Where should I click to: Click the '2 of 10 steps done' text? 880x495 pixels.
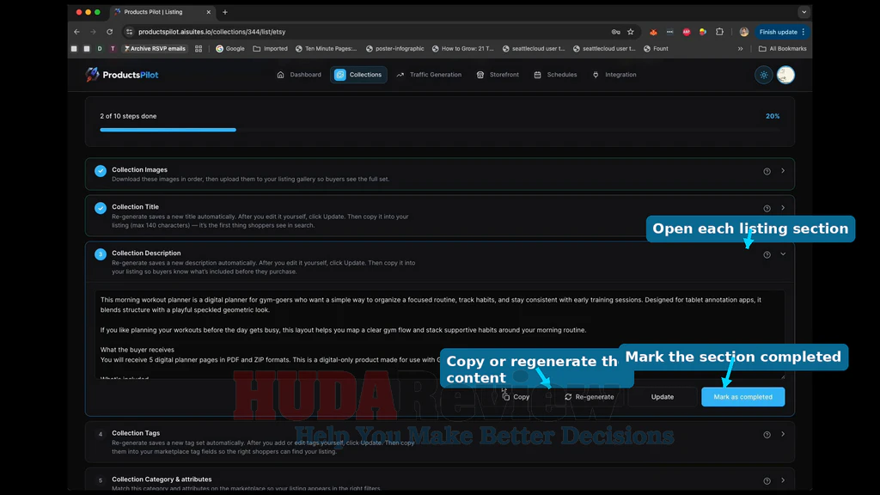[x=128, y=116]
